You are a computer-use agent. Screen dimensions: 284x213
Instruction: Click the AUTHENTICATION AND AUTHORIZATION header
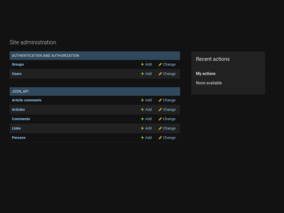click(x=45, y=56)
